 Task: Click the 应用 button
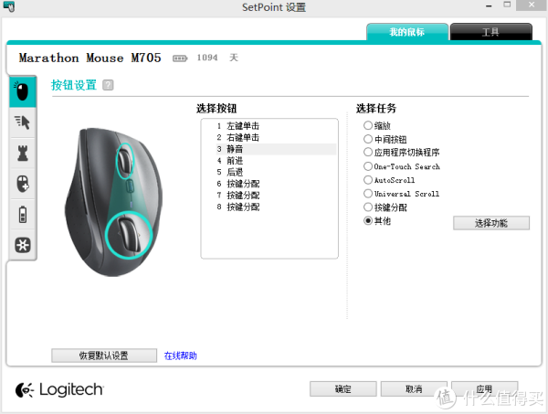pos(485,388)
